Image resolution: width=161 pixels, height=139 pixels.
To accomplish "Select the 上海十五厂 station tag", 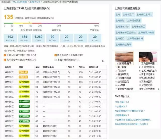I will pos(128,15).
